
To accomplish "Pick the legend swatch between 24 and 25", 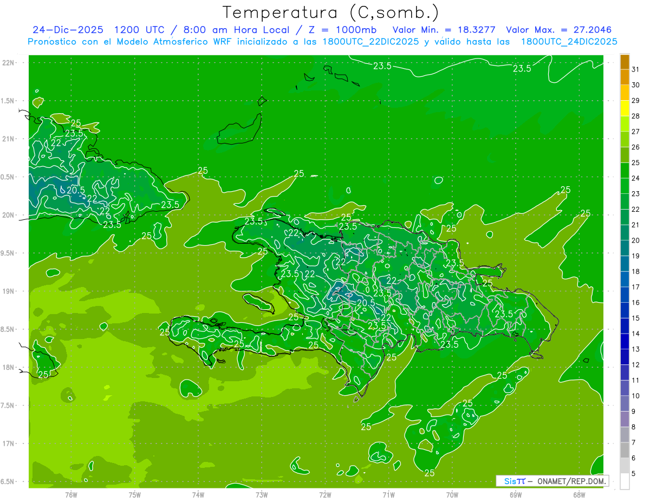I will 625,171.
